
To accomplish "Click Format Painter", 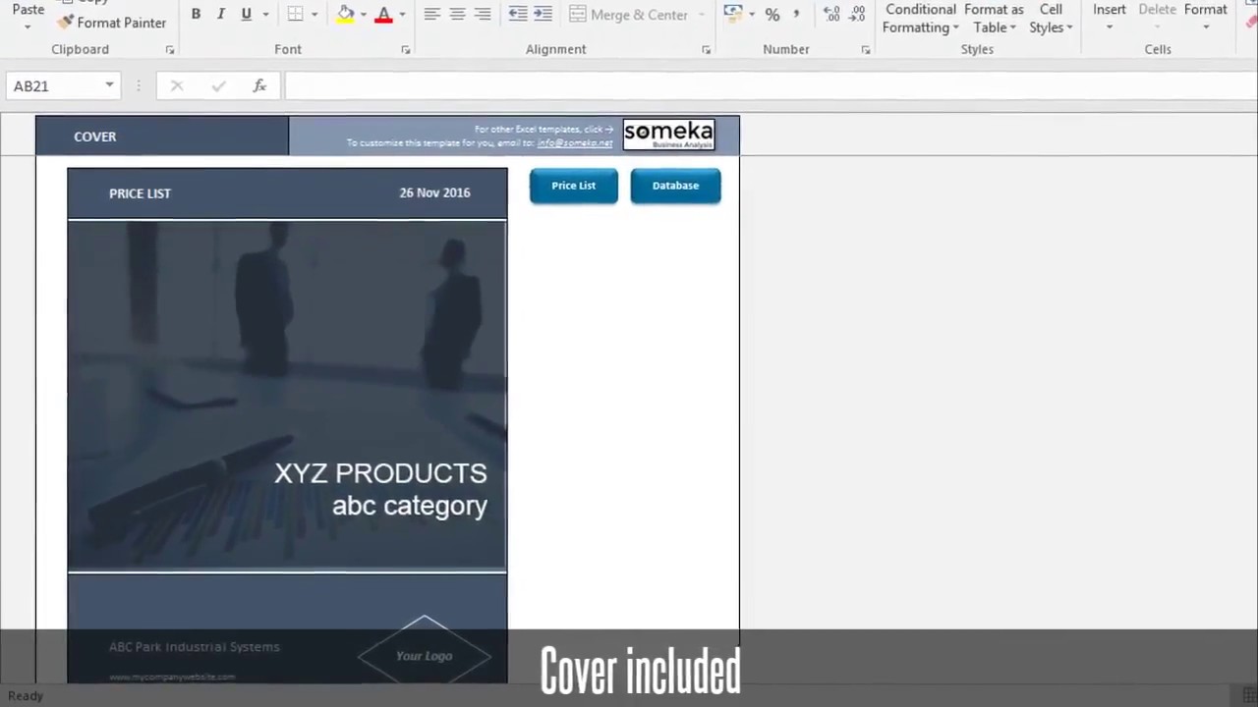I will coord(112,22).
